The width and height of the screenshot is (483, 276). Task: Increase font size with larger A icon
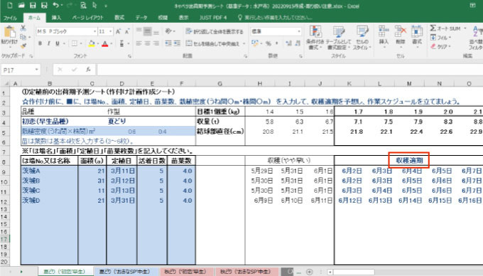pyautogui.click(x=119, y=31)
